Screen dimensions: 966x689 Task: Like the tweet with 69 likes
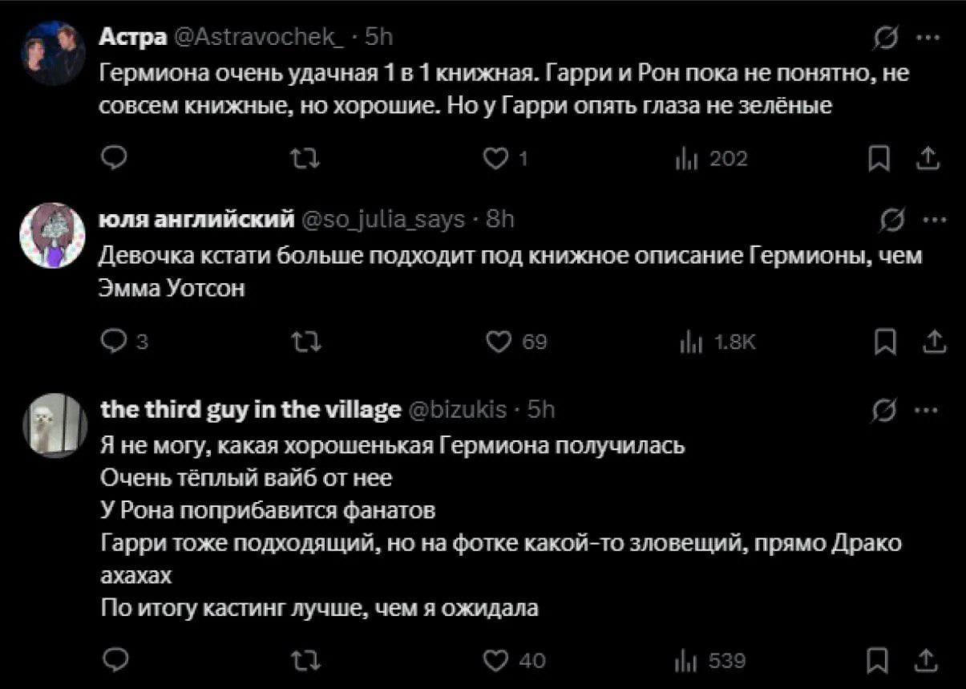[517, 342]
